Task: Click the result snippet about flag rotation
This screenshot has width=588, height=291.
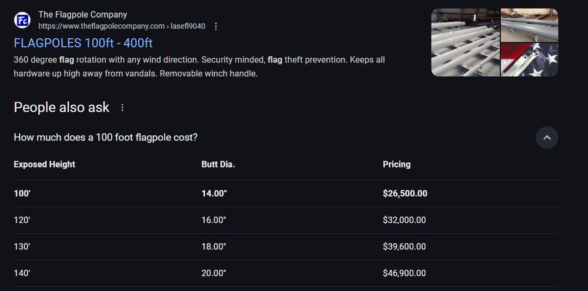Action: 199,67
